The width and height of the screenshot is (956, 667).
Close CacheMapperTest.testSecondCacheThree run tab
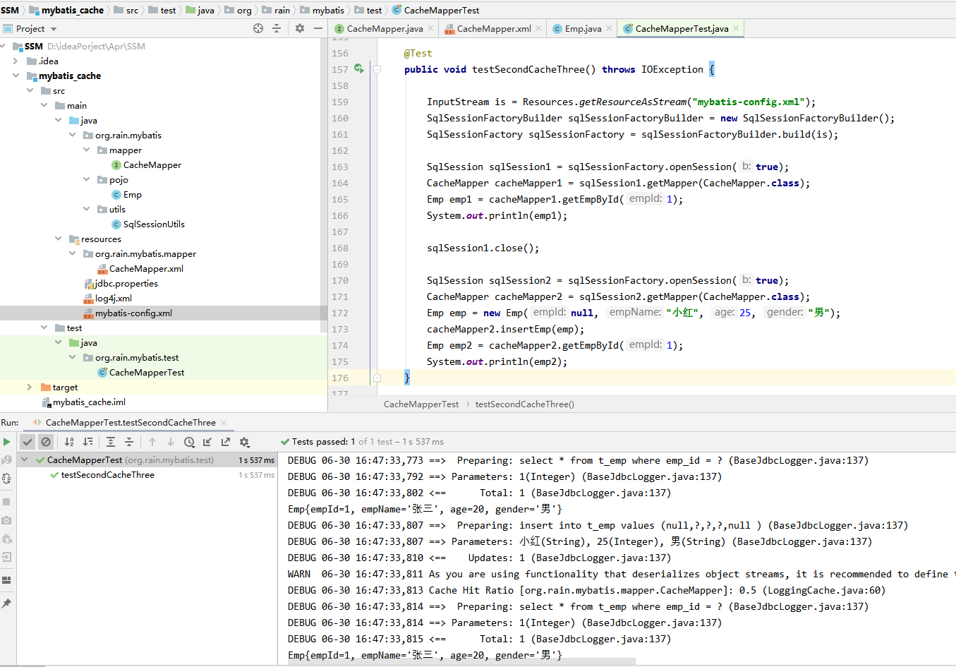tap(224, 422)
